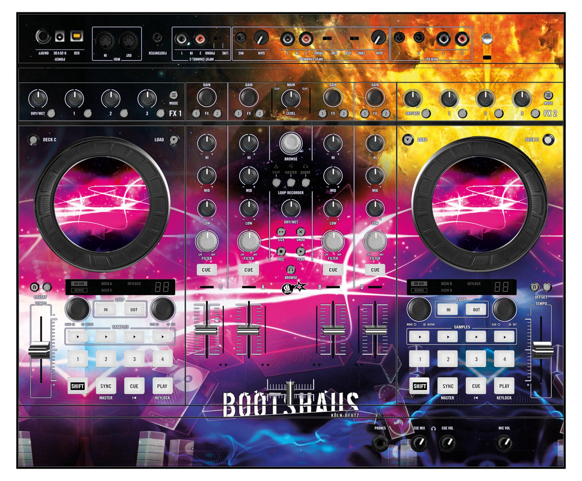Click the large Browse encoder knob

pos(291,143)
